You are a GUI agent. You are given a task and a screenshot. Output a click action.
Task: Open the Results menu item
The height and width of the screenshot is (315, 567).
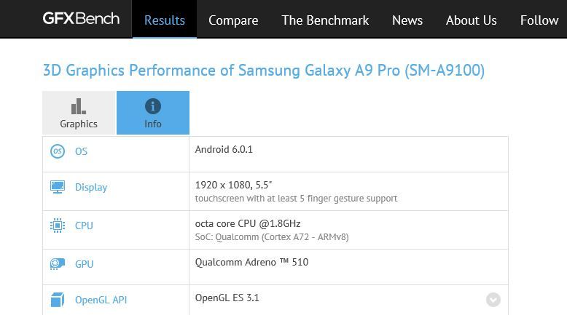[165, 20]
